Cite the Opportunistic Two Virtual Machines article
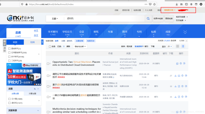Image resolution: width=205 pixels, height=114 pixels. click(184, 64)
